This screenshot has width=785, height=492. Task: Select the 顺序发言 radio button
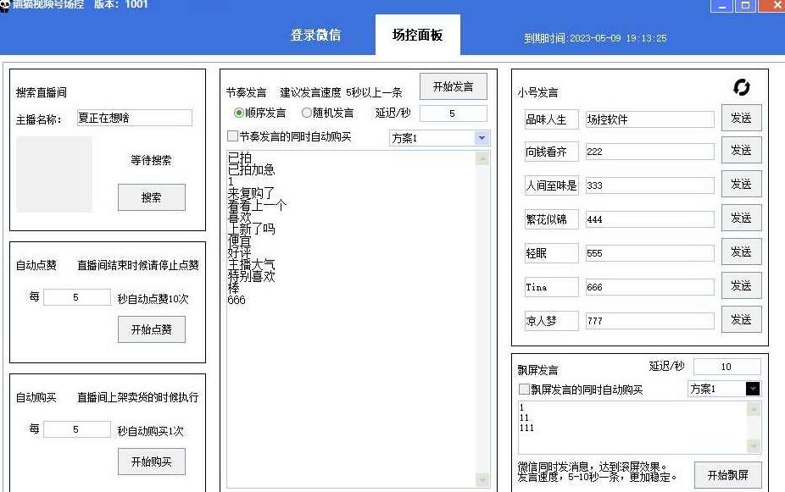240,113
